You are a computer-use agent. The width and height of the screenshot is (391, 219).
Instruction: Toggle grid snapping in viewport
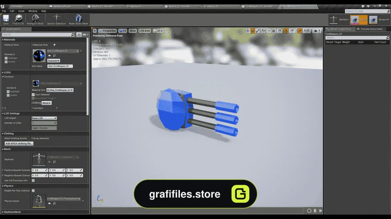point(274,31)
